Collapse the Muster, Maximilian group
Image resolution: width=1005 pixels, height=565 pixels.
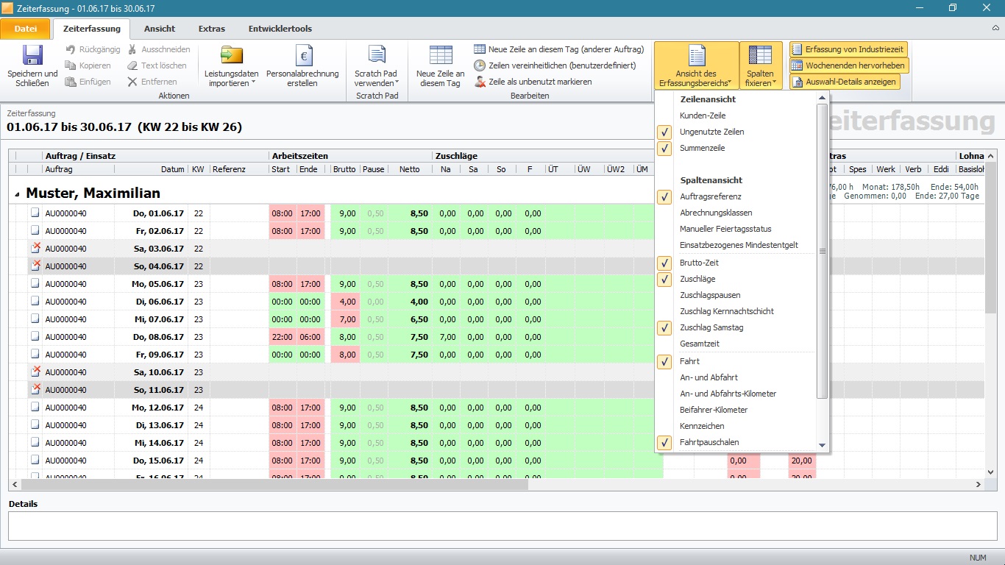point(16,194)
